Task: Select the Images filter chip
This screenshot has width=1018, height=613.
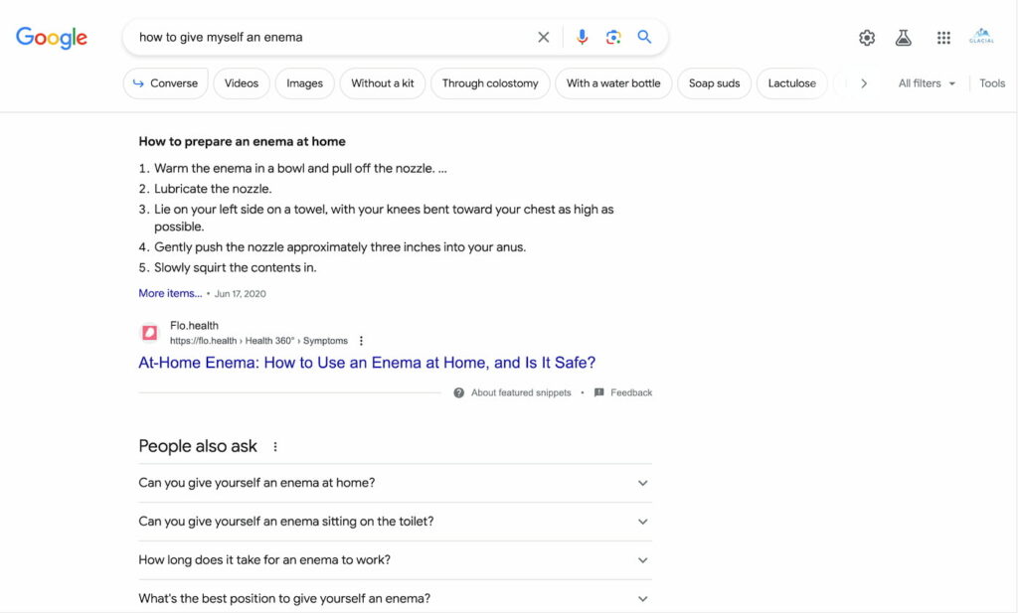Action: coord(304,83)
